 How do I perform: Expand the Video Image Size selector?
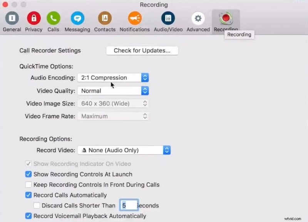(x=113, y=103)
